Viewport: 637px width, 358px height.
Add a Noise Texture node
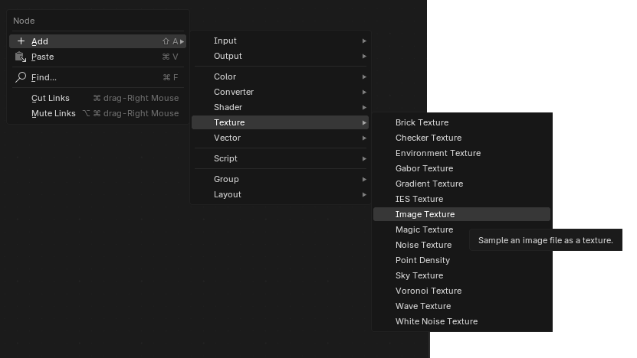coord(423,245)
